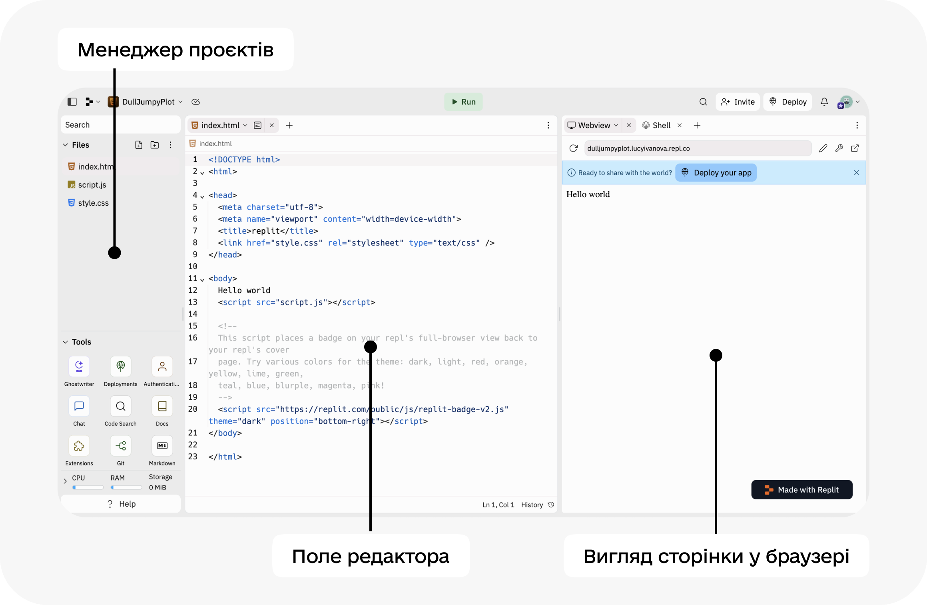Click the Made with Replit badge
The height and width of the screenshot is (605, 927).
[802, 490]
